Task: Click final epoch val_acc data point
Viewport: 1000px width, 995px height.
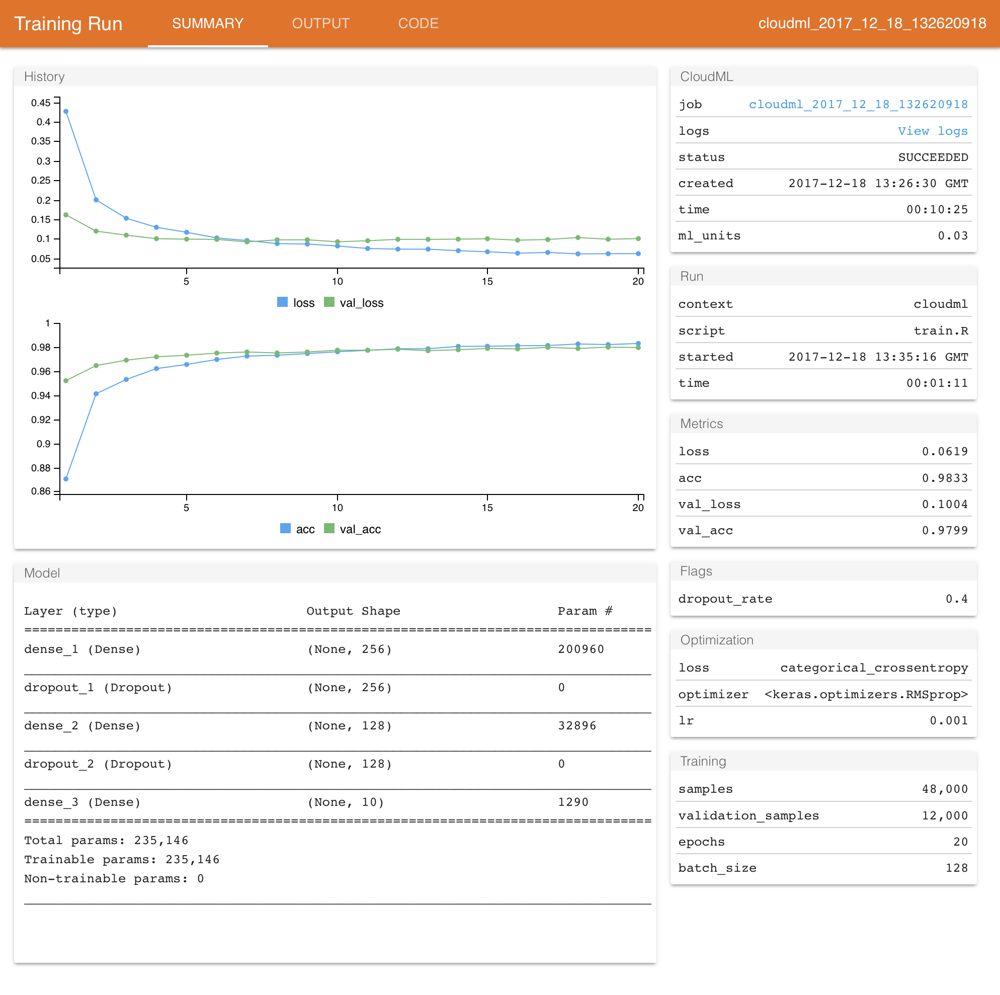Action: pos(638,348)
